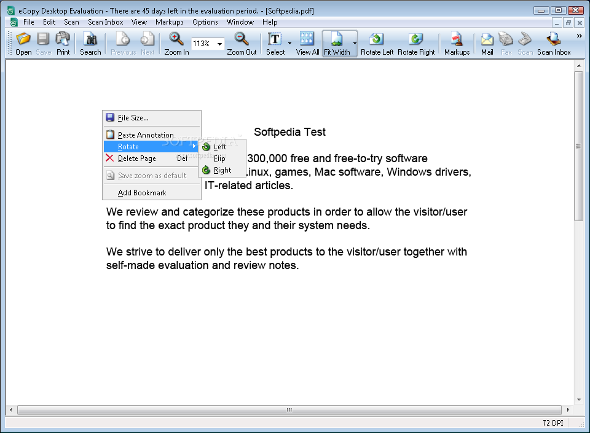Click the horizontal scrollbar right arrow

pos(568,410)
